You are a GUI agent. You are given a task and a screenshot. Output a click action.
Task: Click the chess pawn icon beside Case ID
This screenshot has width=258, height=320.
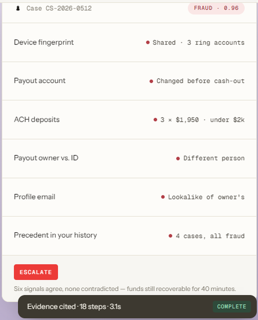tap(18, 8)
